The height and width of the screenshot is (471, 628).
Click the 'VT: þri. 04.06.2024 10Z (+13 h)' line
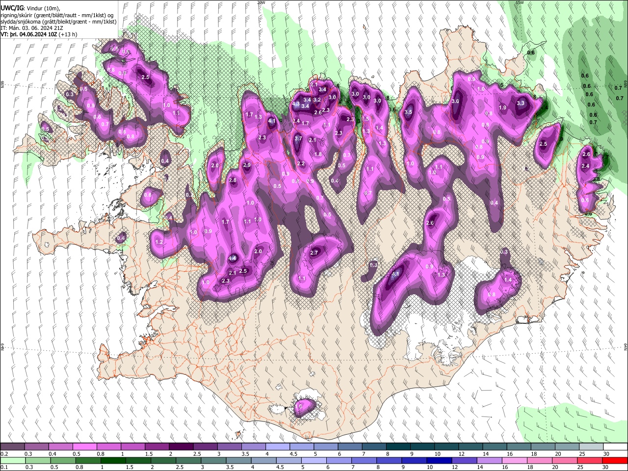click(x=39, y=34)
